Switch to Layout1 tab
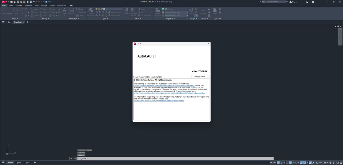The height and width of the screenshot is (165, 343). coord(18,163)
